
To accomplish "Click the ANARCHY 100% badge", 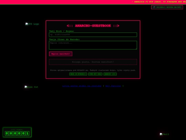I will (x=110, y=74).
